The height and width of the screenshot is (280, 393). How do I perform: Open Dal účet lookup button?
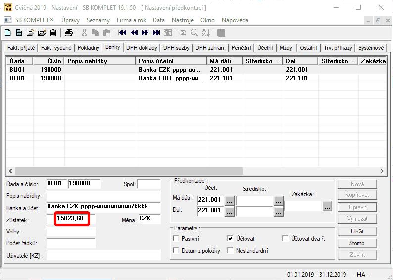tap(230, 212)
